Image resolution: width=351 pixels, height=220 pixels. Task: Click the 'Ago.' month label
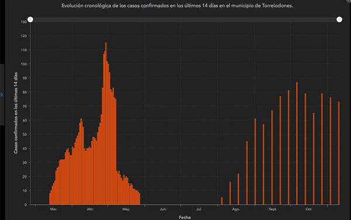click(x=236, y=209)
